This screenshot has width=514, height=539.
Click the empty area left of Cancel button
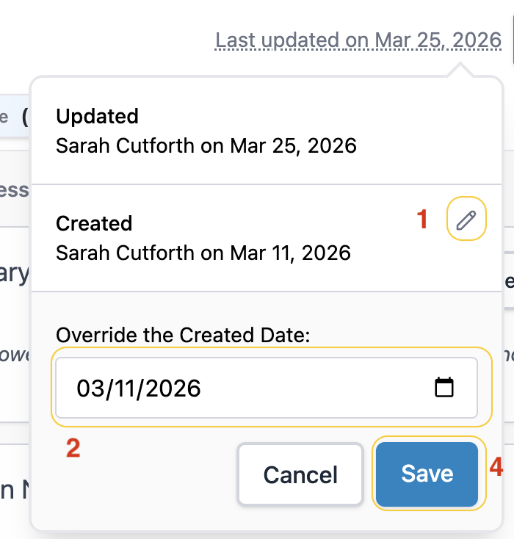145,474
